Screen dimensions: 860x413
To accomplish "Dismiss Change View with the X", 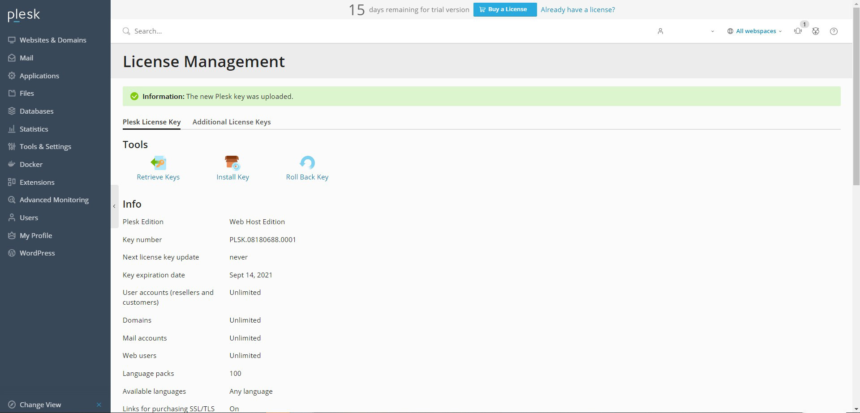I will click(x=99, y=404).
